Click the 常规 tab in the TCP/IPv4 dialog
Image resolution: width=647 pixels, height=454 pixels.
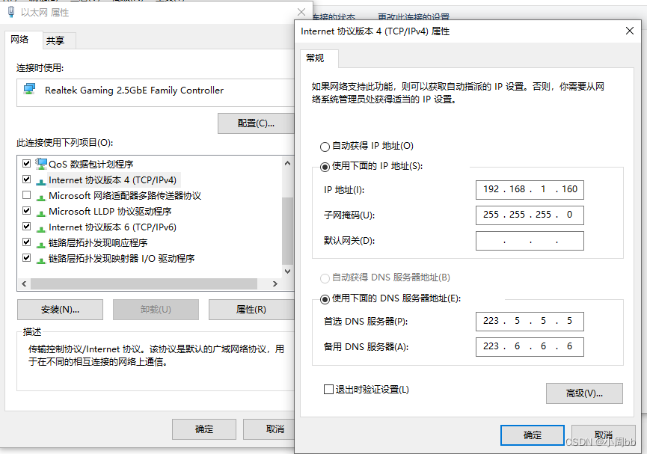coord(317,58)
